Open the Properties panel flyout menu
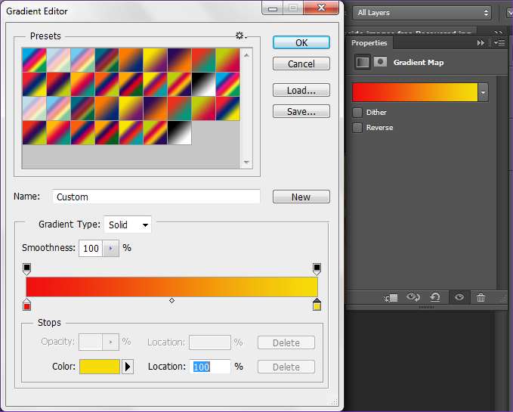This screenshot has height=412, width=513. (x=499, y=43)
